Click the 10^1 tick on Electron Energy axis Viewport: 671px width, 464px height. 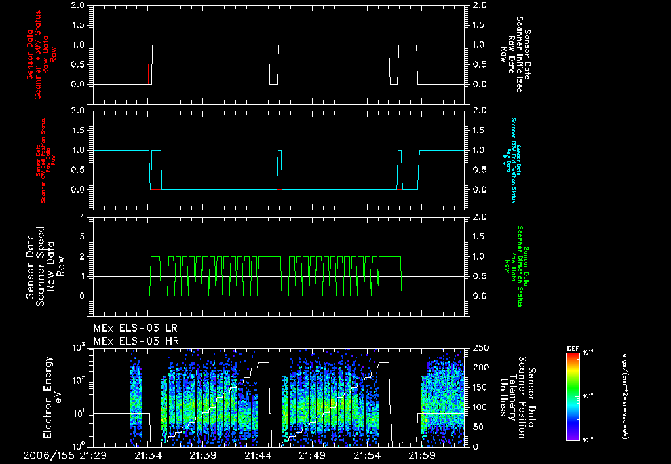(78, 413)
